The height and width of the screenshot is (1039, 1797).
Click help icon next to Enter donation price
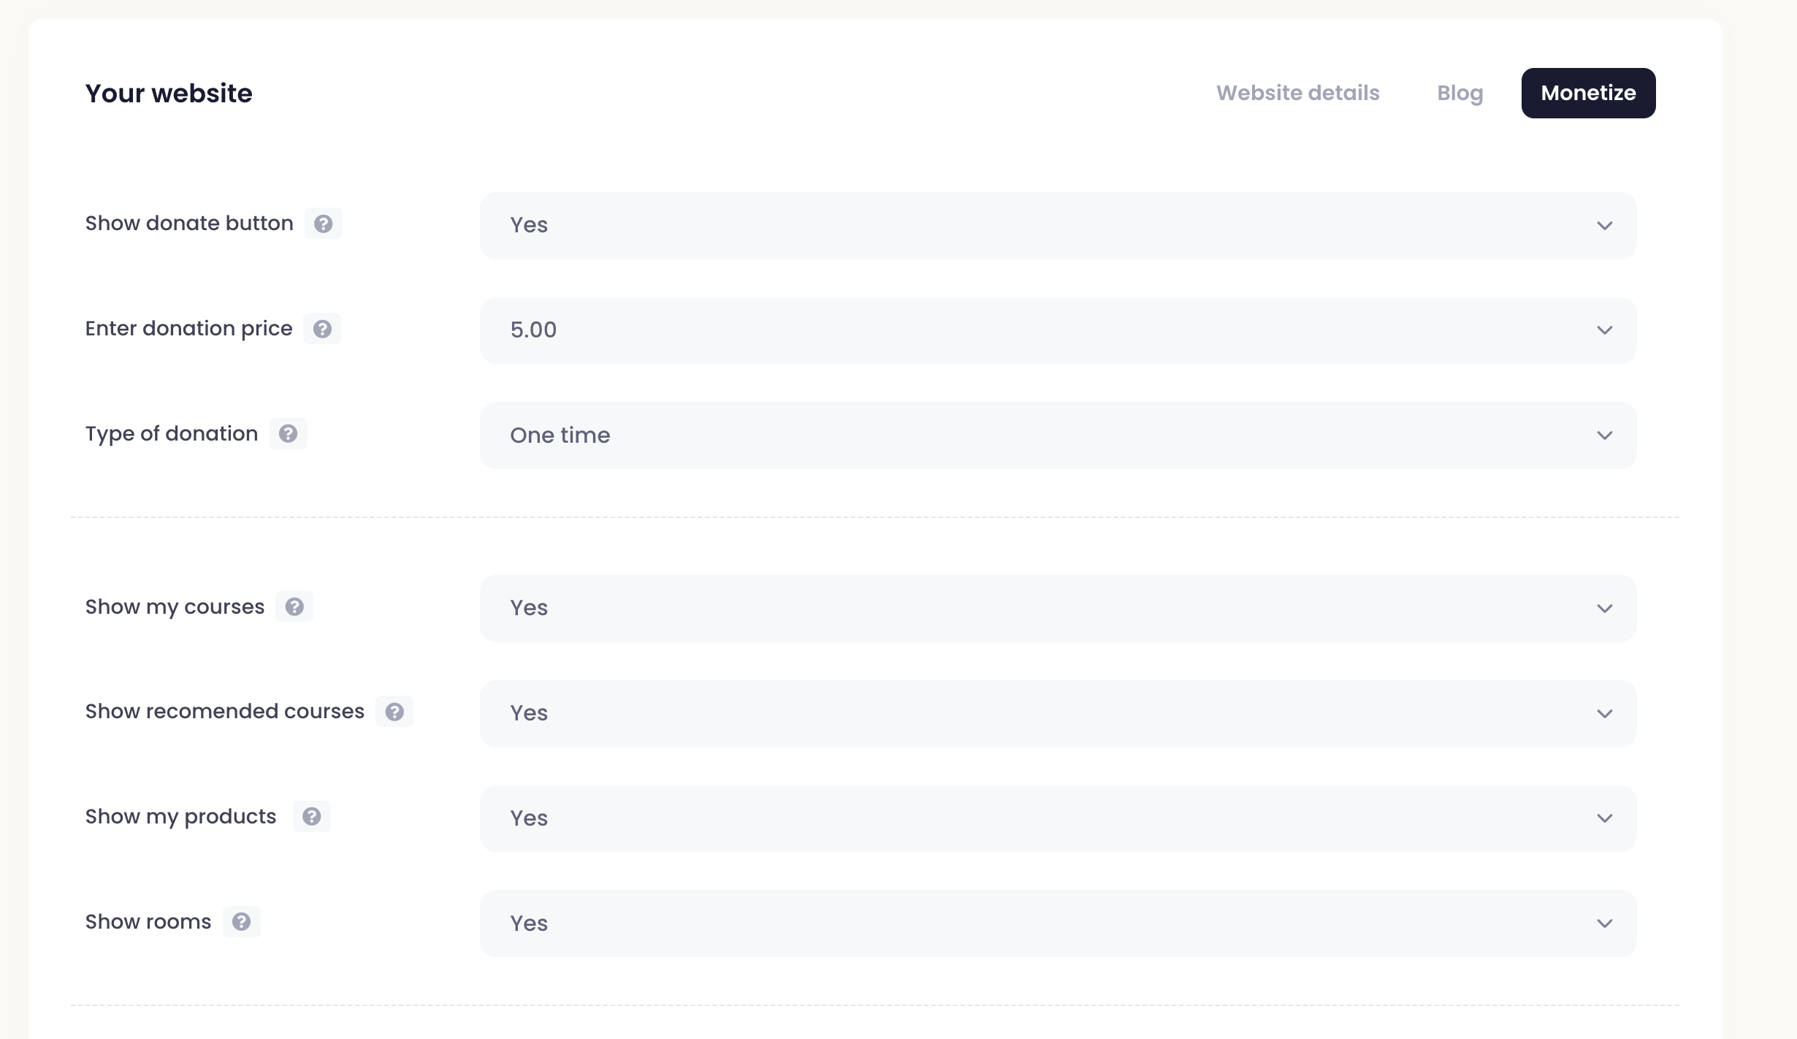322,329
